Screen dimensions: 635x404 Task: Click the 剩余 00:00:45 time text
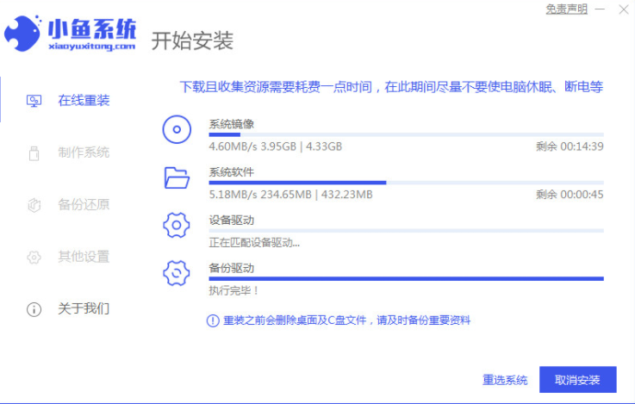click(570, 195)
